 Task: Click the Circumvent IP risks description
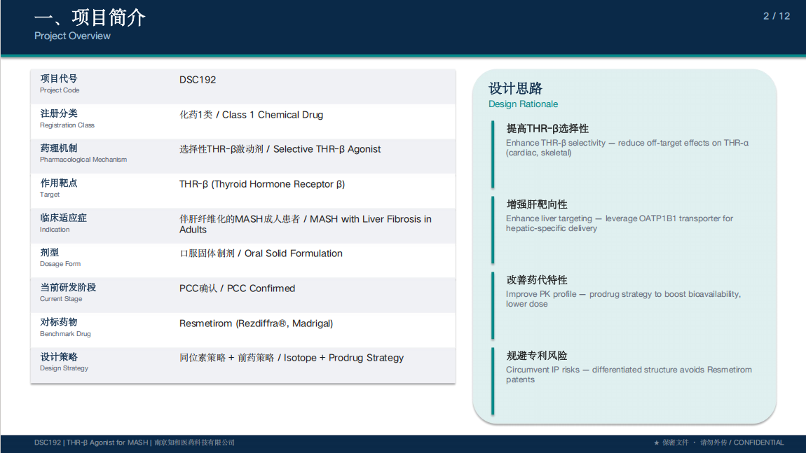pyautogui.click(x=629, y=375)
